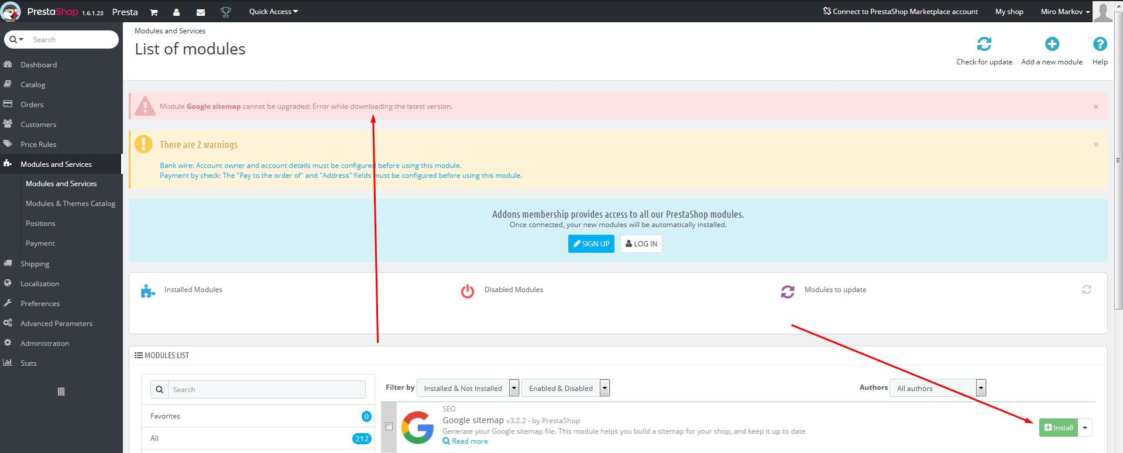Screen dimensions: 1123x453
Task: Click the sidebar Search input field
Action: coord(73,40)
